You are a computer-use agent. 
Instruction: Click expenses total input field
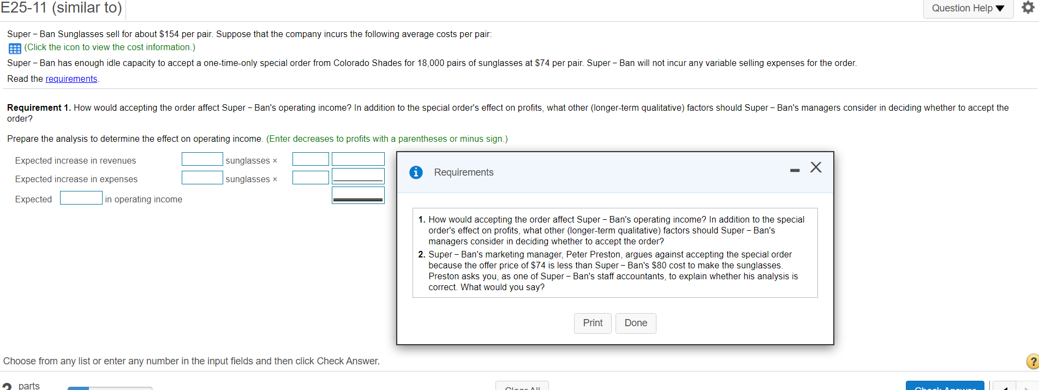point(358,176)
